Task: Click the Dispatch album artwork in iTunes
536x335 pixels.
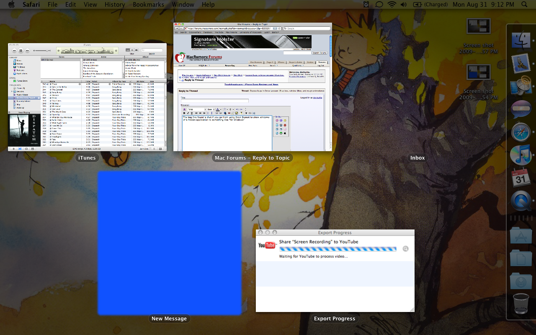Action: pos(25,130)
